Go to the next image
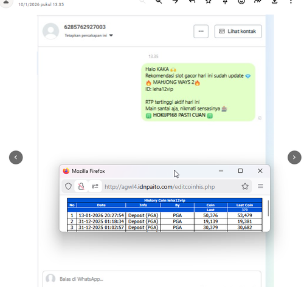The image size is (304, 287). (x=294, y=157)
